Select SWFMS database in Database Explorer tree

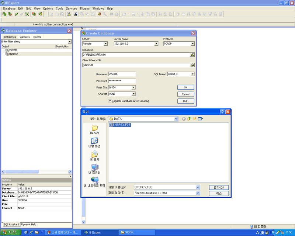(x=13, y=50)
